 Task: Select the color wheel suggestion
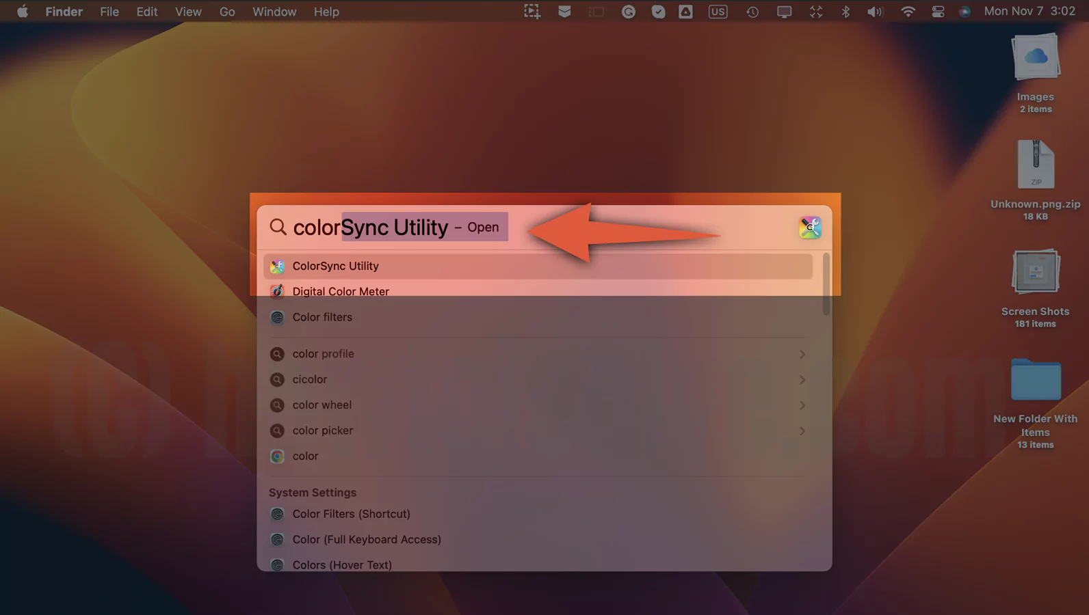point(538,405)
